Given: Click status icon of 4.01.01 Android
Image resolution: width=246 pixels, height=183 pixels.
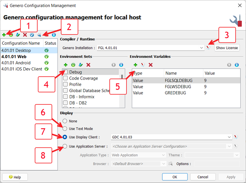Looking at the screenshot, I should pos(47,63).
